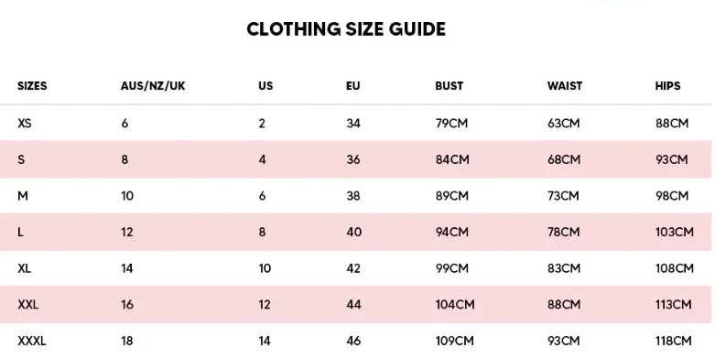Click the 109CM bust value

tap(455, 341)
